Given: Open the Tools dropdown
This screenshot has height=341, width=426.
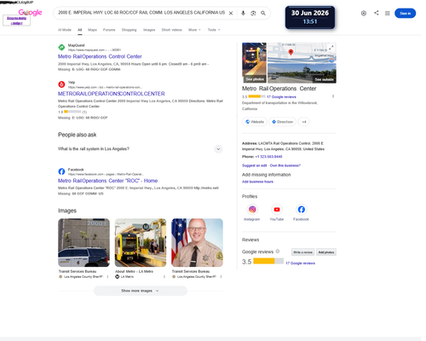Looking at the screenshot, I should point(214,30).
